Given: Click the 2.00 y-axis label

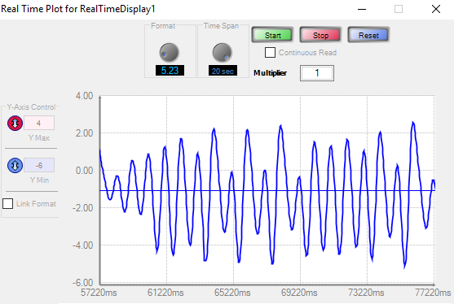Looking at the screenshot, I should pos(84,133).
